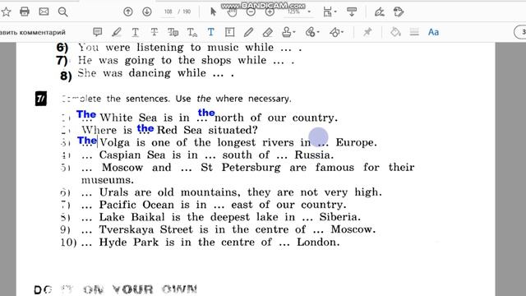Open the attach file paperclip dropdown
The width and height of the screenshot is (526, 296).
point(312,32)
